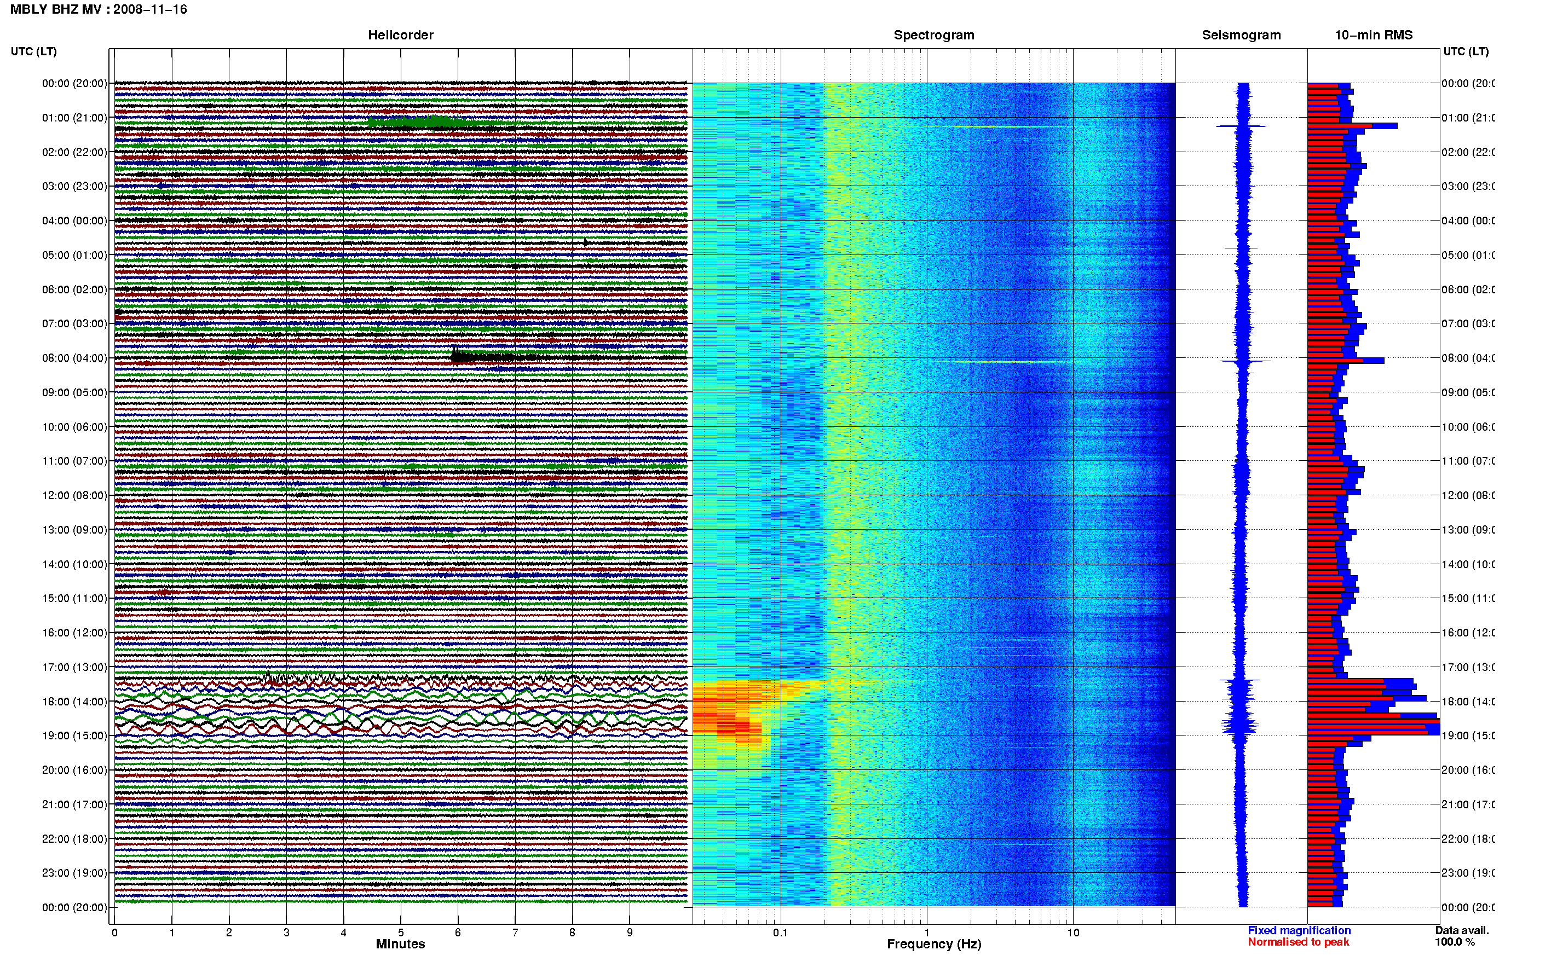Click the '100.0 %' data availability value
This screenshot has height=973, width=1557.
[x=1455, y=942]
